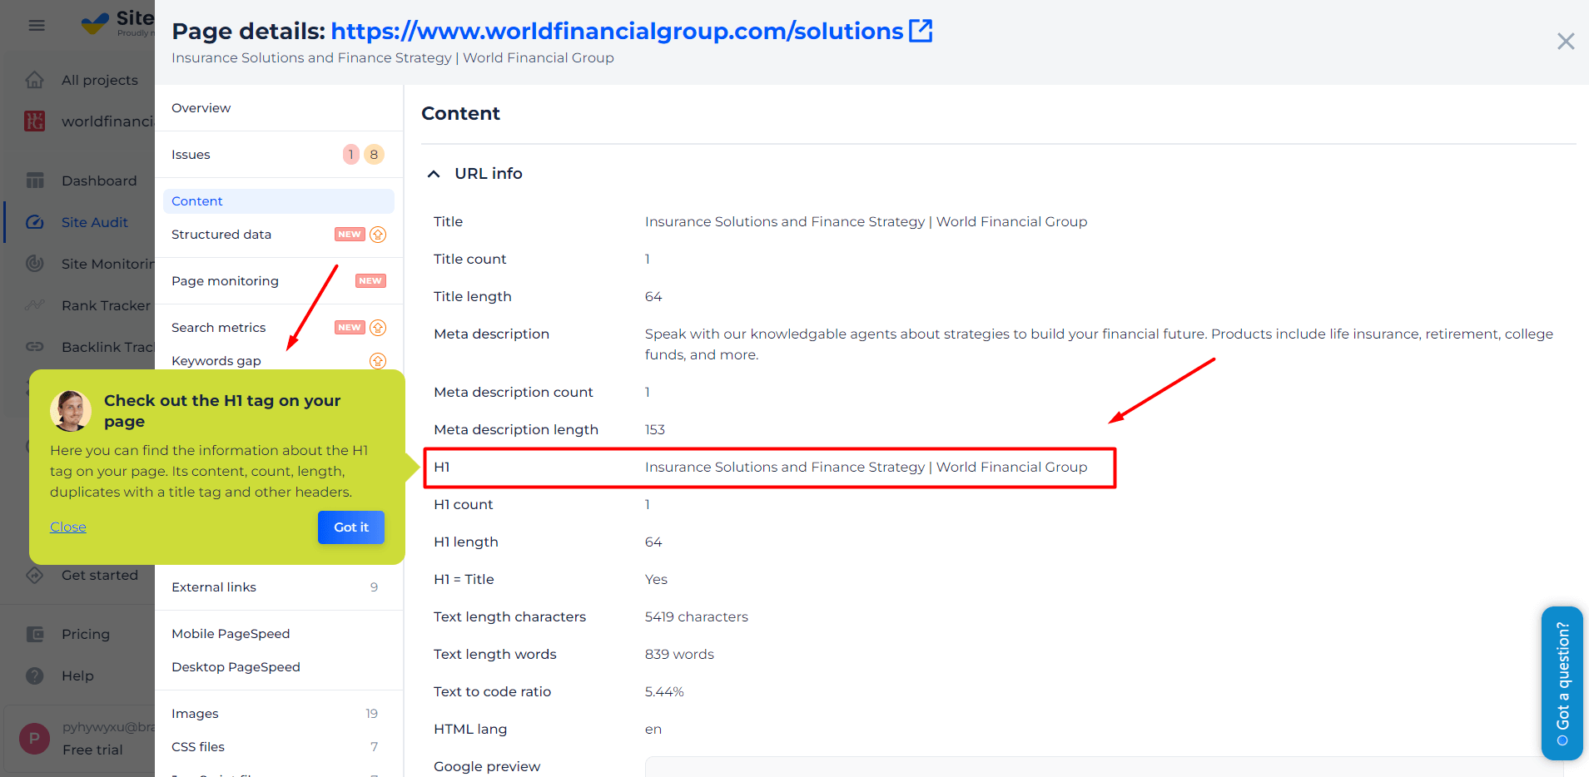The height and width of the screenshot is (777, 1589).
Task: Open the Got a question chat widget
Action: (x=1562, y=683)
